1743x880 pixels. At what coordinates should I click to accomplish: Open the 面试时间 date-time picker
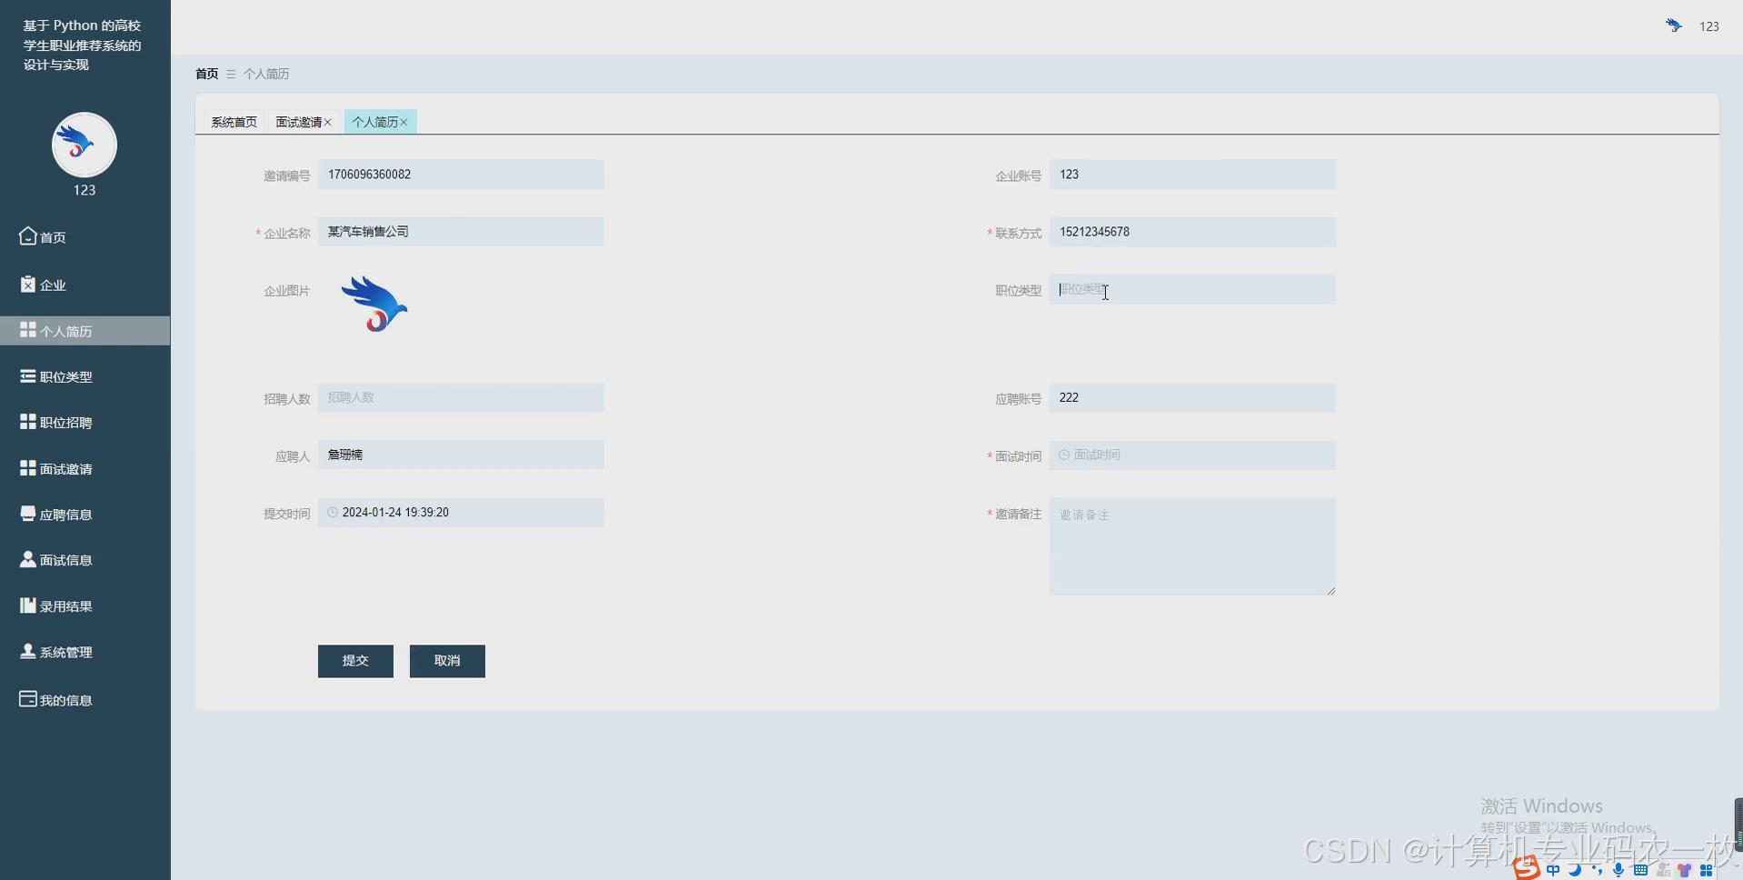1192,455
